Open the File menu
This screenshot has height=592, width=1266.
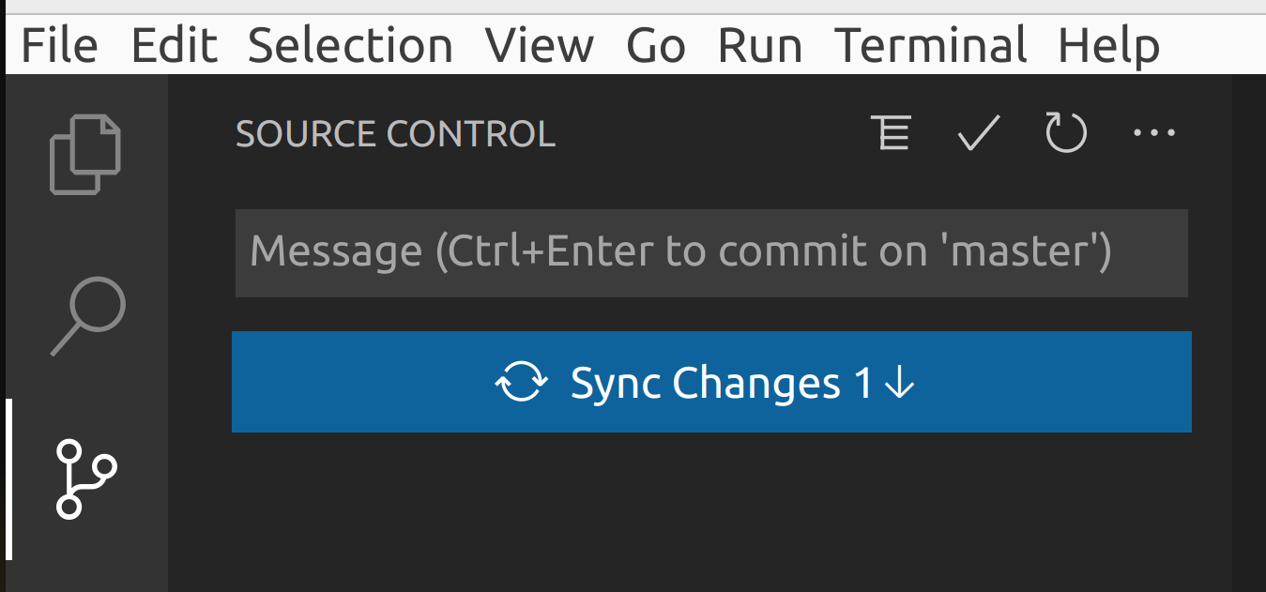pyautogui.click(x=58, y=45)
